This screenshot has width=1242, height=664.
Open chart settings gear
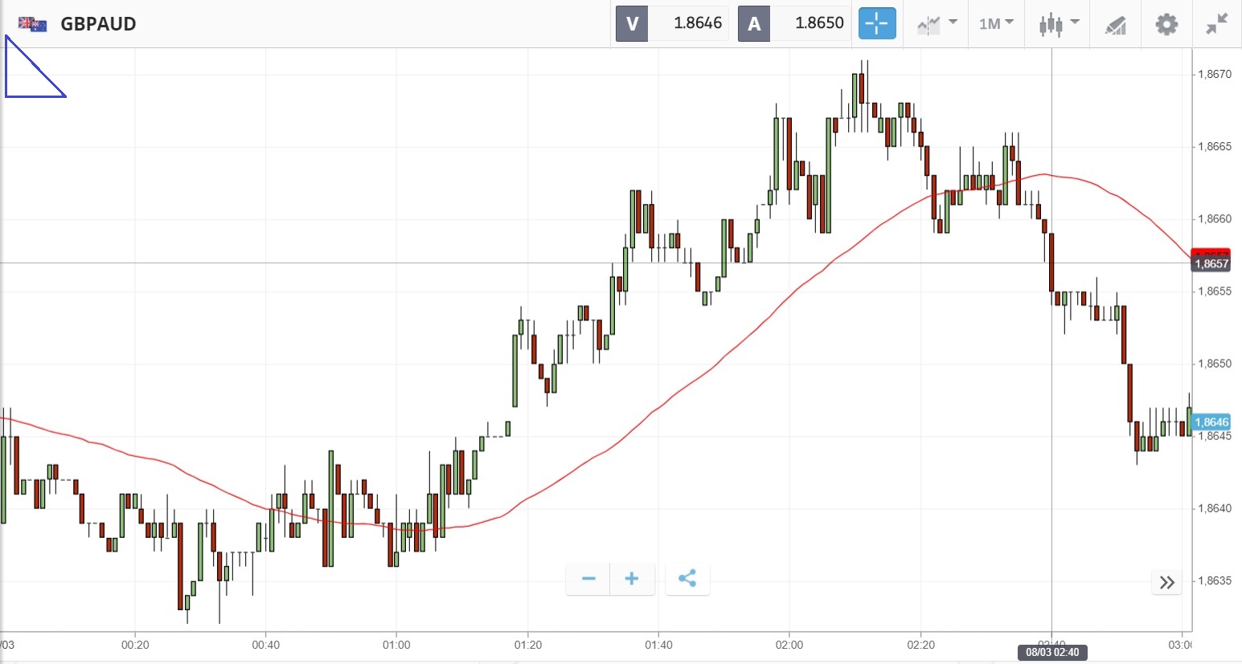pos(1166,24)
